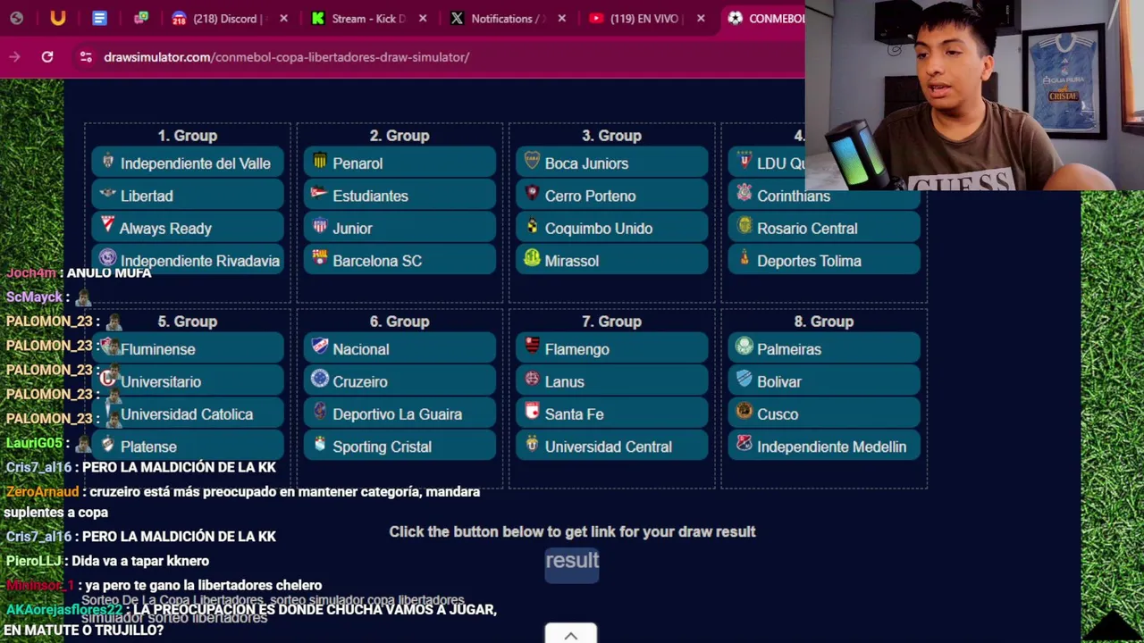Click the Cruzeiro crest icon
1144x643 pixels.
320,380
